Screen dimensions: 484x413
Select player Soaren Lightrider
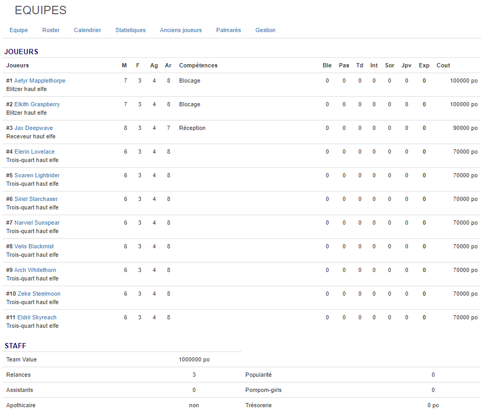click(37, 176)
